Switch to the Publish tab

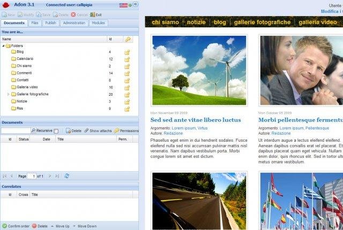tap(50, 23)
